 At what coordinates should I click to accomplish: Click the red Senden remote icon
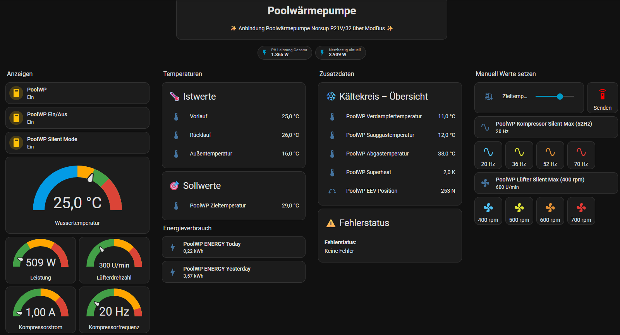602,94
